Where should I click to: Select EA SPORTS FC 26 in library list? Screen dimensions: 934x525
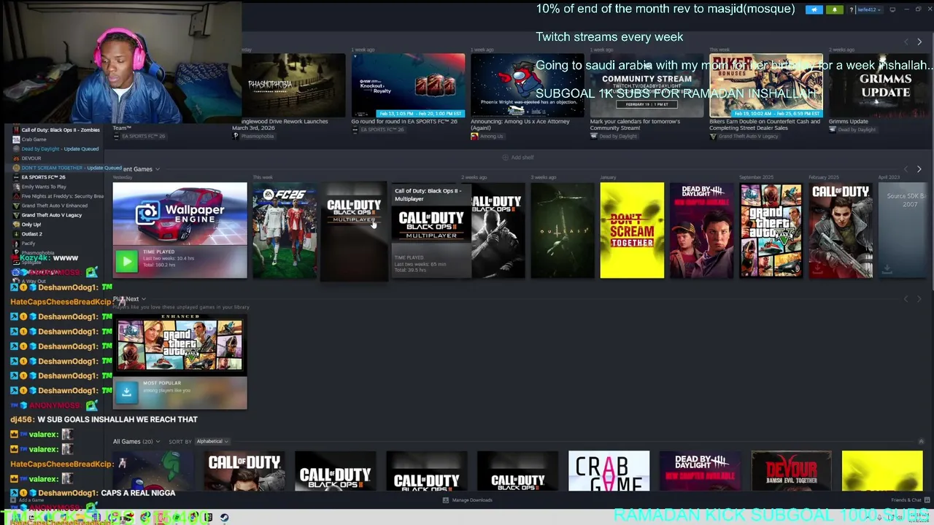pos(39,177)
